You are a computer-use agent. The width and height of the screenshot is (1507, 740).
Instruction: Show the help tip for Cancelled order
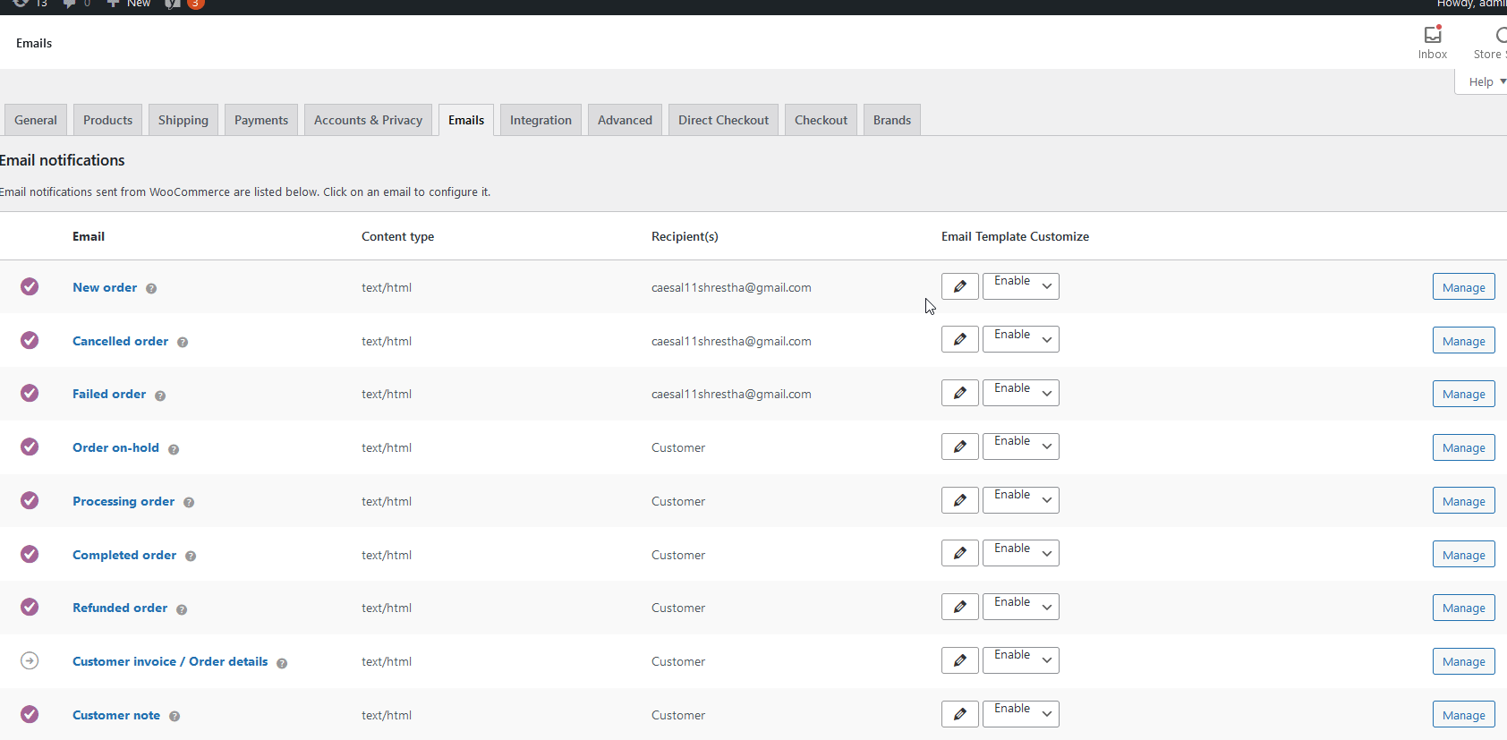(183, 342)
